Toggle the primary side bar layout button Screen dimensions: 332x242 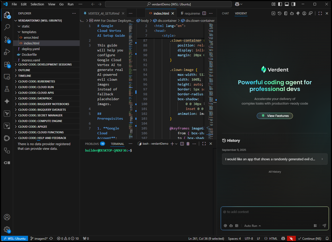[280, 4]
